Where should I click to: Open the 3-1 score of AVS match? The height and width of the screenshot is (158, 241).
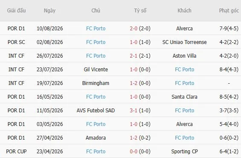(x=134, y=111)
